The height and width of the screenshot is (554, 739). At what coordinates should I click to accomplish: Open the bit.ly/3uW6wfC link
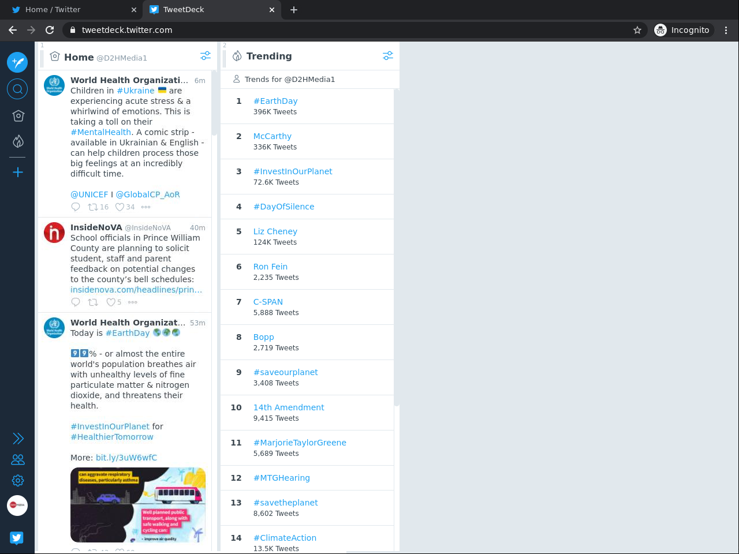point(126,458)
